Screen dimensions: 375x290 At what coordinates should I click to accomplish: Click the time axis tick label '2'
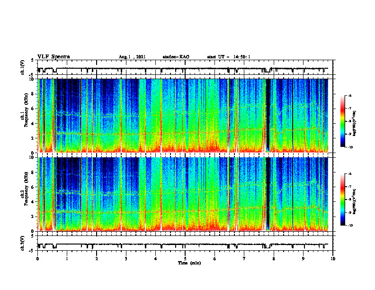pyautogui.click(x=97, y=259)
